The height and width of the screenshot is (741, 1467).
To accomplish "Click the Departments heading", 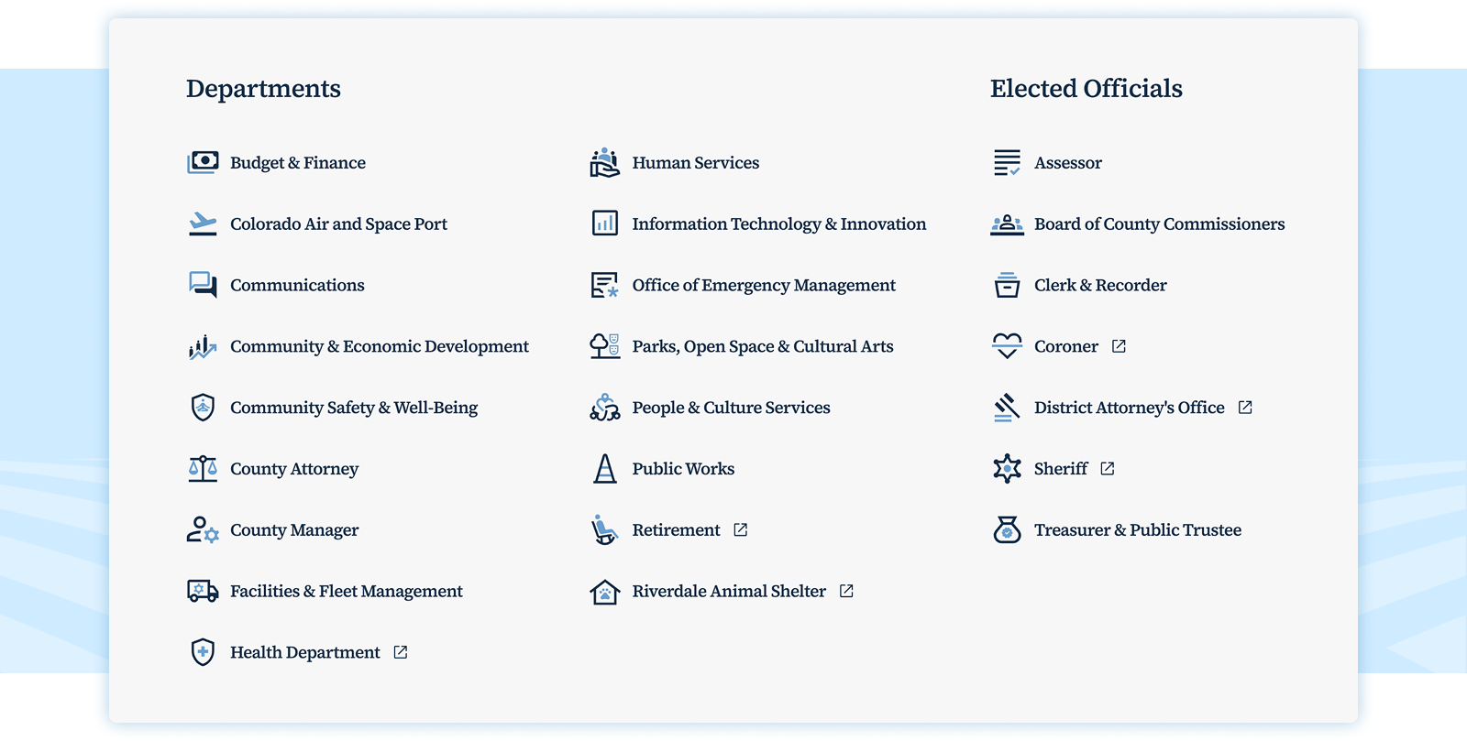I will [x=263, y=89].
